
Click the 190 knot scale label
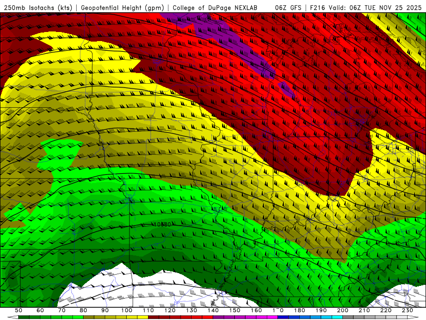(x=321, y=310)
